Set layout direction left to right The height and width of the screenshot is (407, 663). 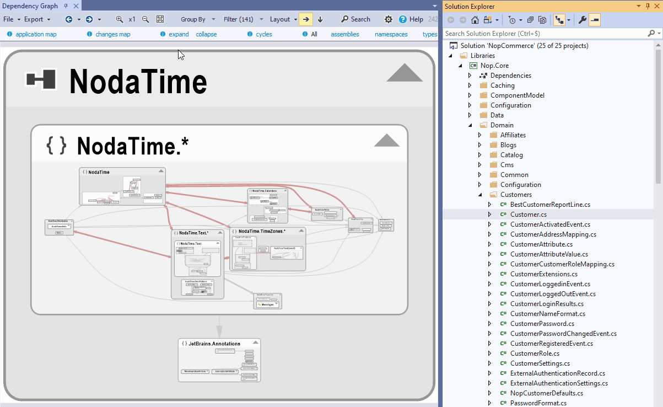point(306,19)
